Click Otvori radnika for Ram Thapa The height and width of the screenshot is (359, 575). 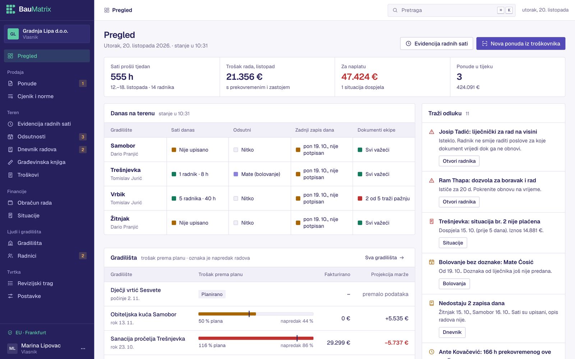pos(459,202)
